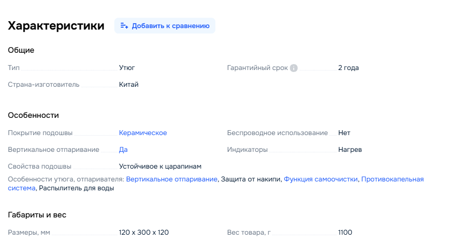449x249 pixels.
Task: Click 'Защита от накипи' text
Action: pyautogui.click(x=250, y=179)
